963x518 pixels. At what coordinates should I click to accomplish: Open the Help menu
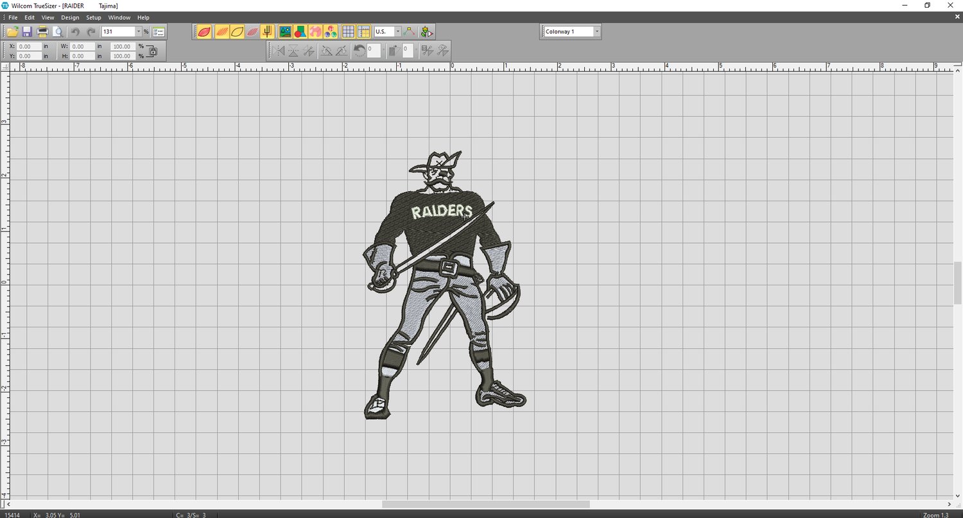tap(143, 17)
